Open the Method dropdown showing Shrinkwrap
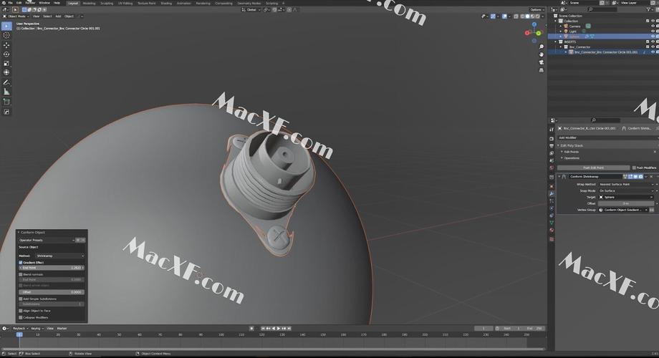This screenshot has width=659, height=358. pos(60,256)
